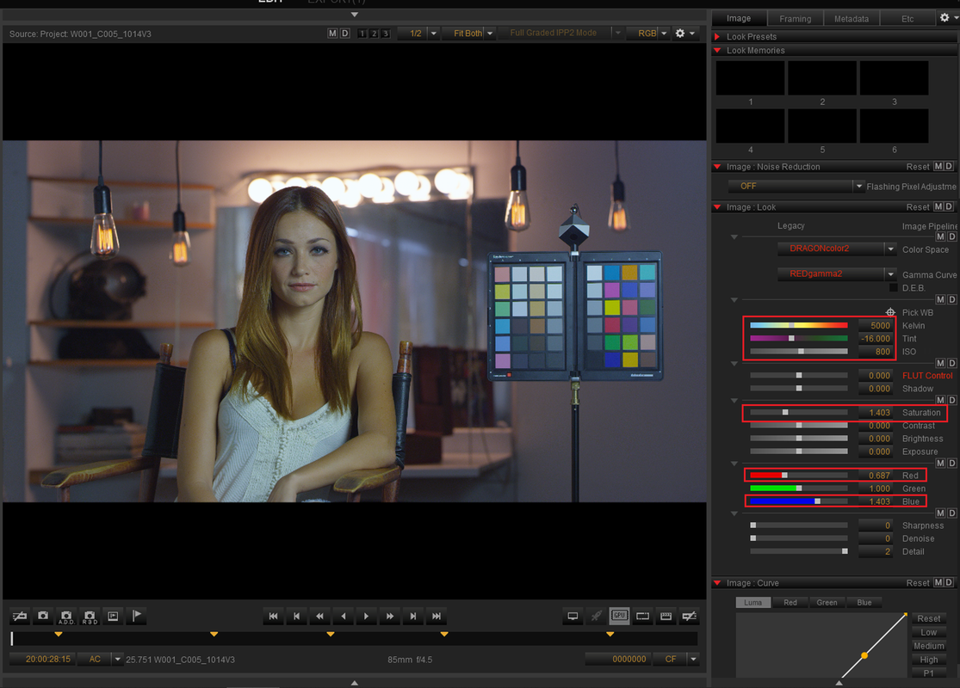
Task: Open the DRAGONcolor2 color space dropdown
Action: (837, 249)
